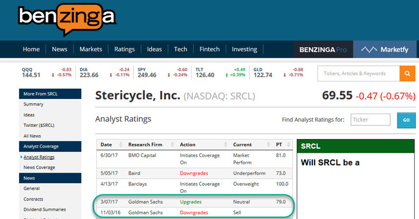
Task: Click the Underperform rating cell
Action: tap(249, 173)
